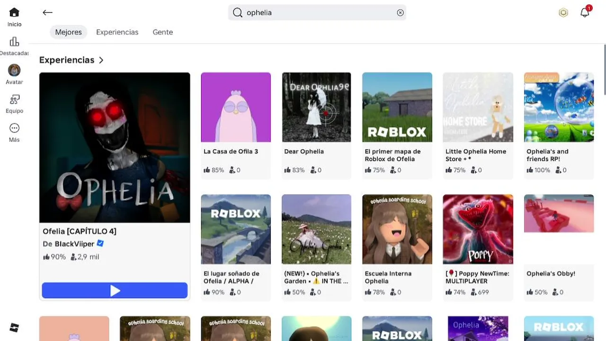Open Ophelia's and friends RP! thumbnail
606x341 pixels.
pos(559,107)
